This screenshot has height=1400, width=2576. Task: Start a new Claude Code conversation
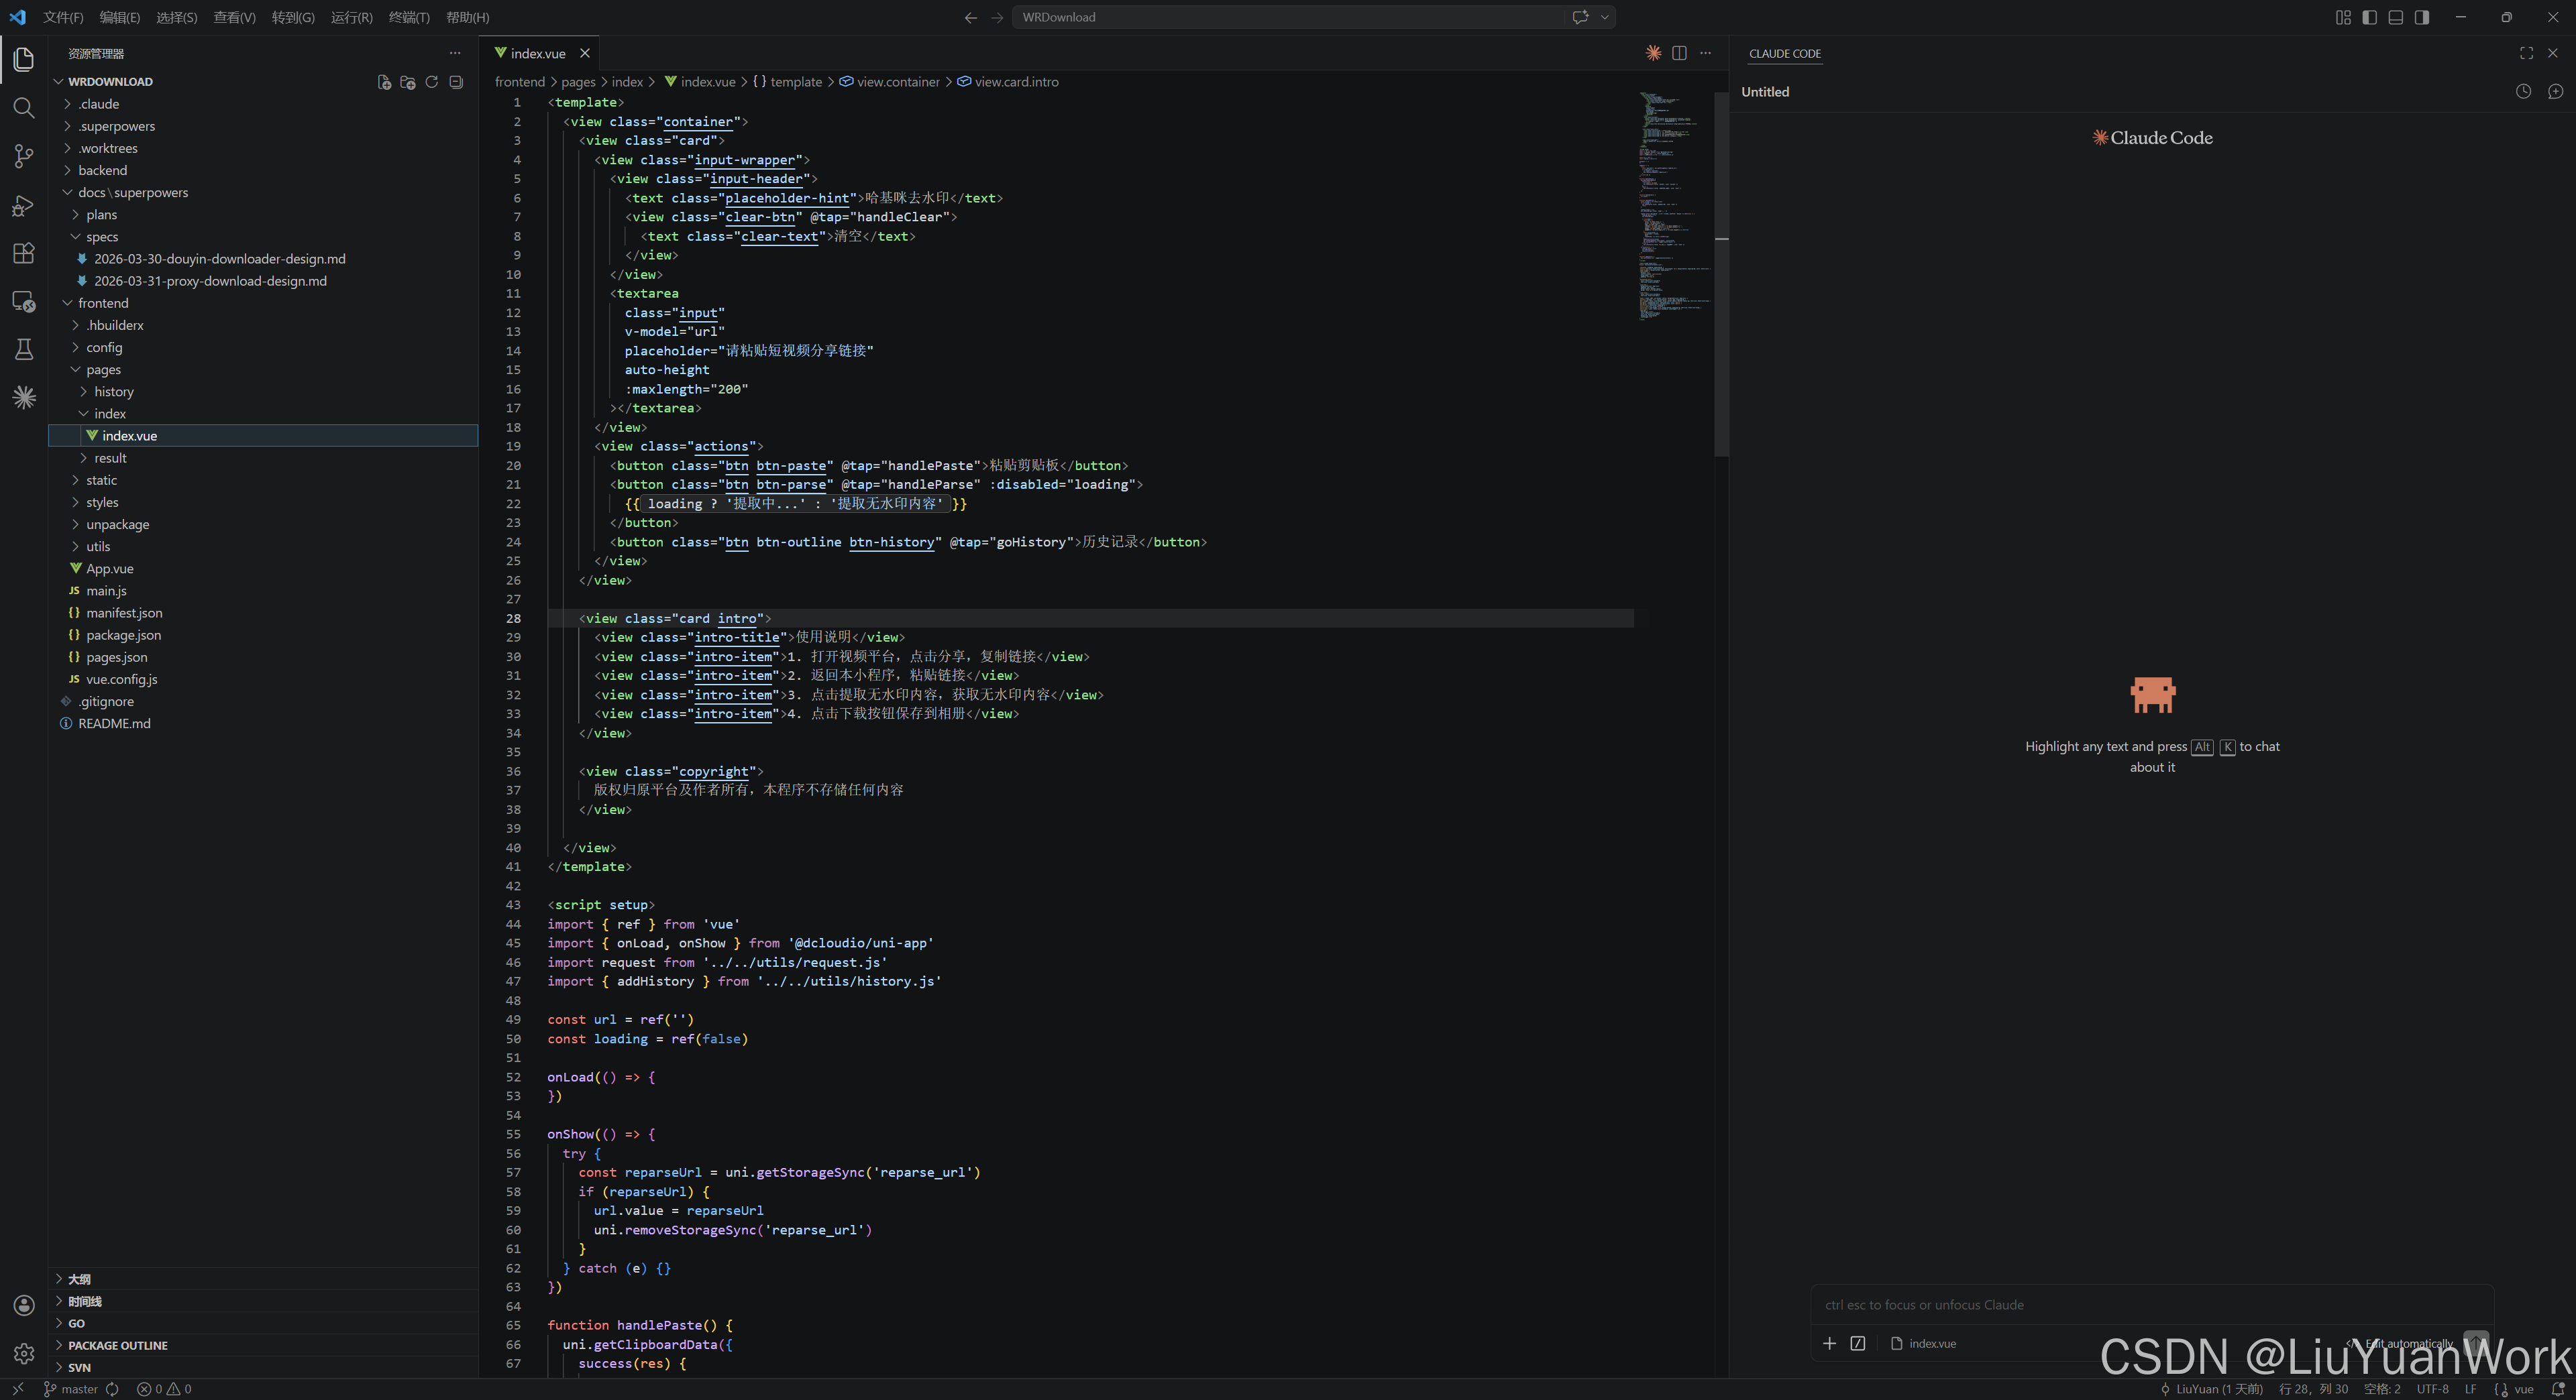click(x=2556, y=91)
